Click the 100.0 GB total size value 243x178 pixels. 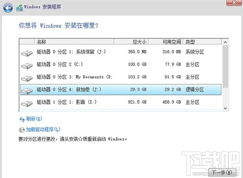(x=137, y=64)
